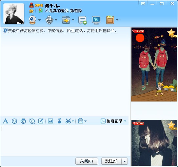Viewport: 178px width, 167px height.
Task: Click the red QQ penguin member icon
Action: point(31,5)
